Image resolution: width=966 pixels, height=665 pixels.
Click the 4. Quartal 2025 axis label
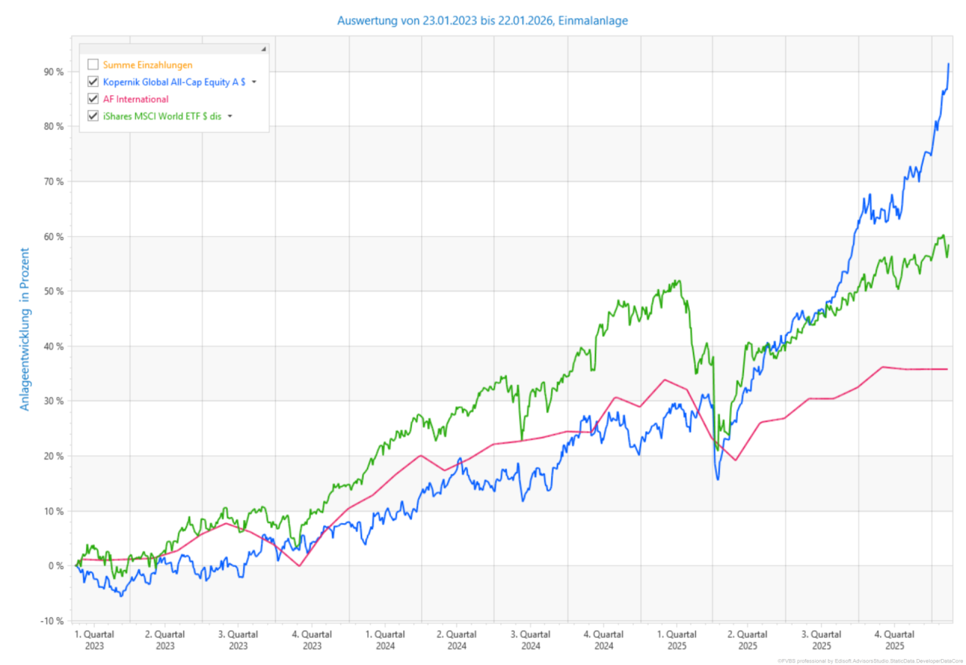pos(894,640)
